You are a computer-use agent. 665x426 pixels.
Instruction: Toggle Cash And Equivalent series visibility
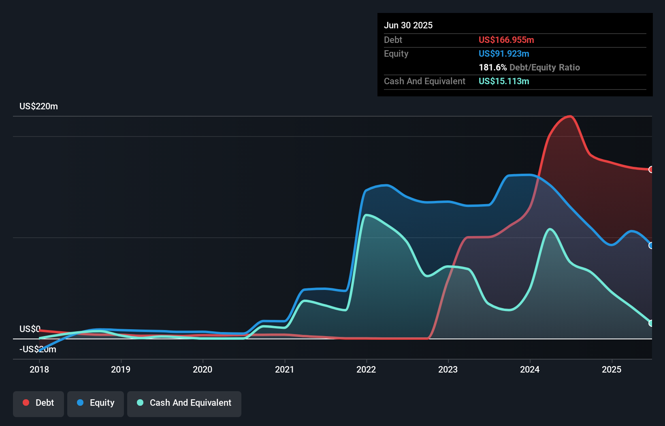tap(184, 403)
